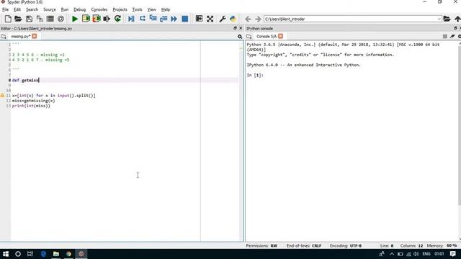Maximize the current pane

[x=199, y=19]
